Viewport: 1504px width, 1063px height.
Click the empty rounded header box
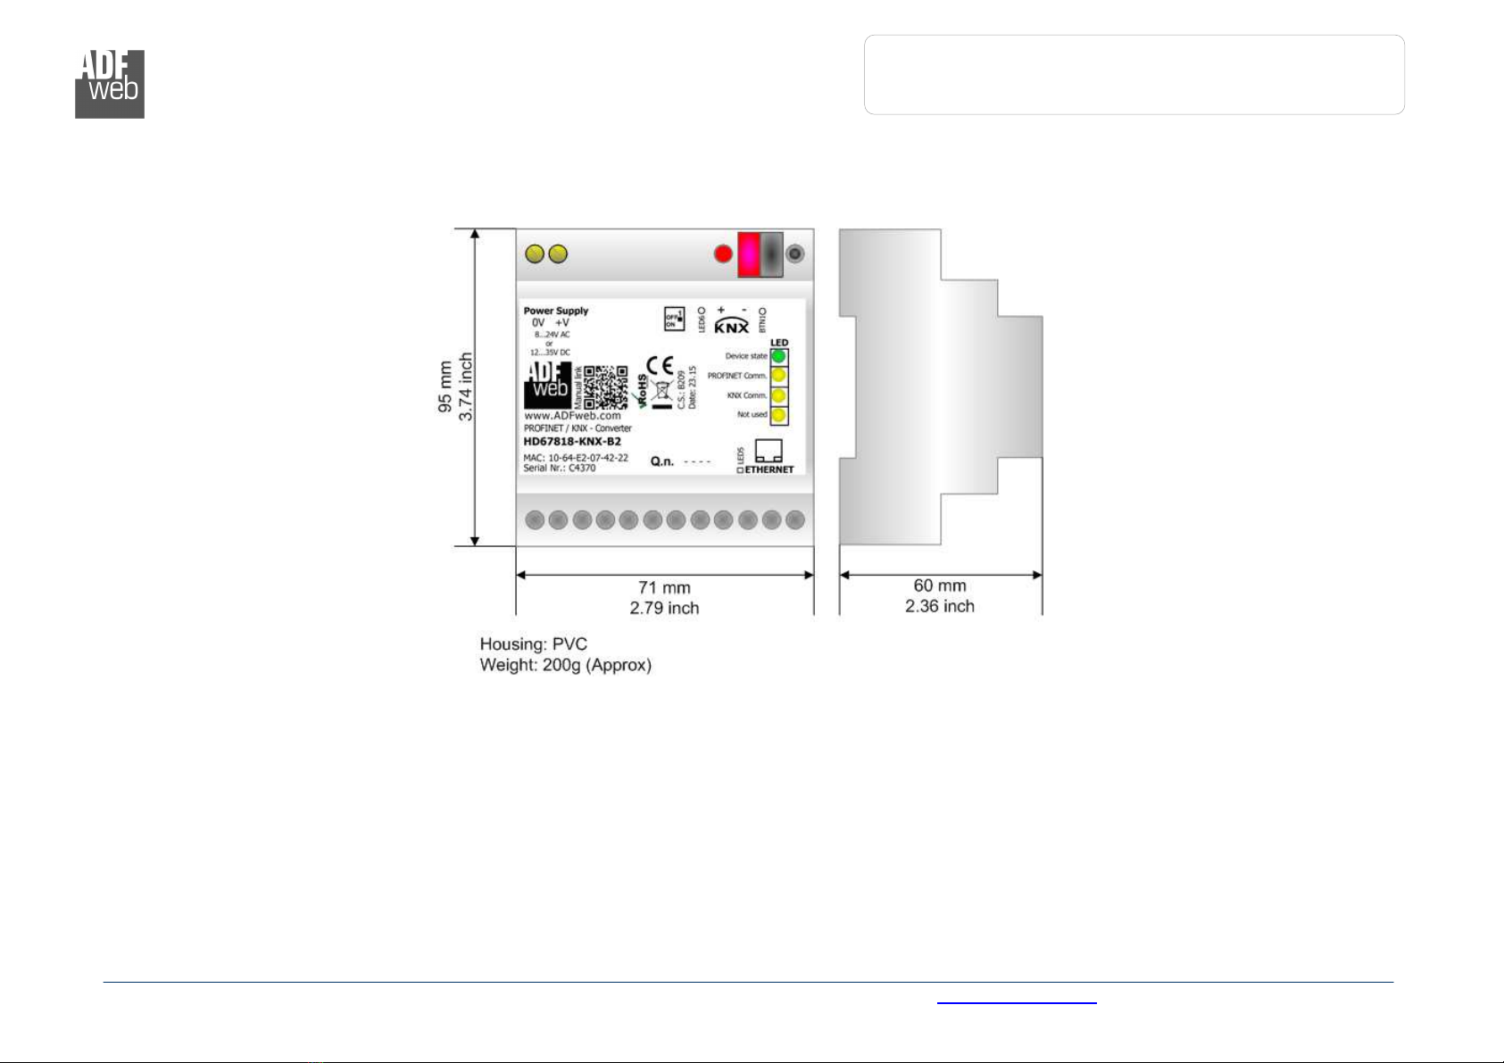tap(1134, 75)
